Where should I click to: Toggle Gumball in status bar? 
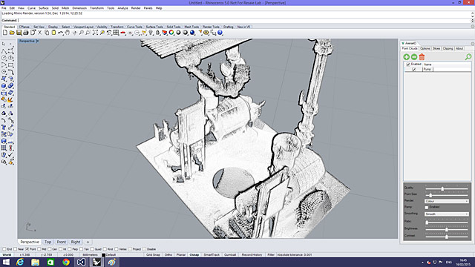click(x=230, y=255)
